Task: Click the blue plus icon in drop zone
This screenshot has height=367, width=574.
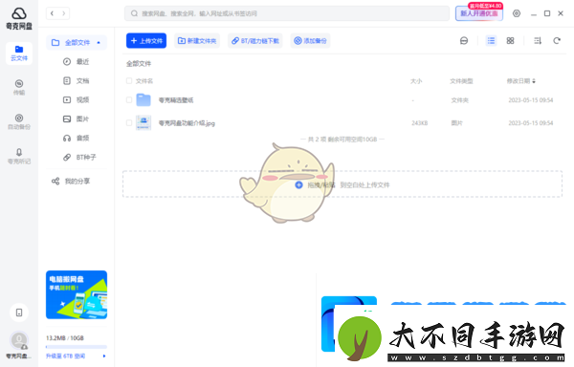Action: pyautogui.click(x=298, y=185)
